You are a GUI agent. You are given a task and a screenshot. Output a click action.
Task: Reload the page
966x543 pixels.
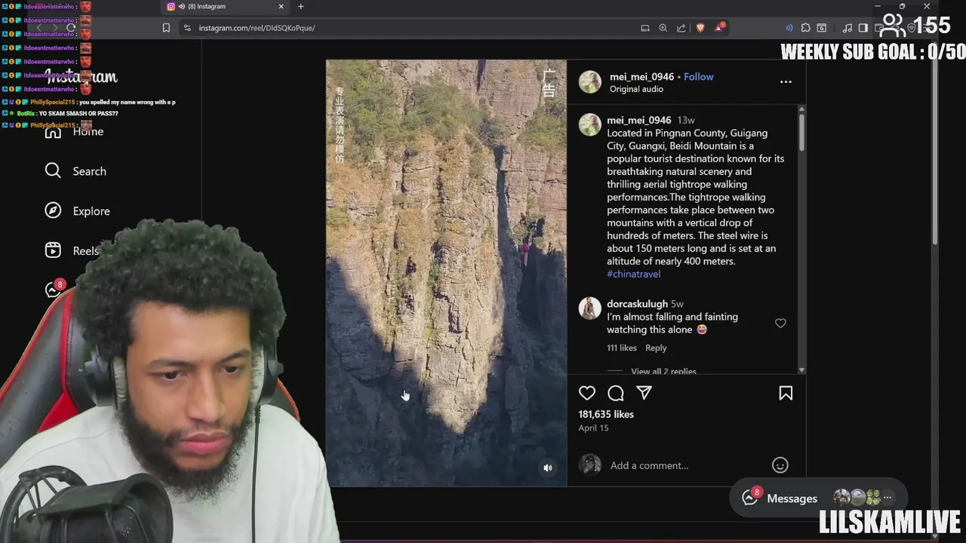click(x=71, y=28)
